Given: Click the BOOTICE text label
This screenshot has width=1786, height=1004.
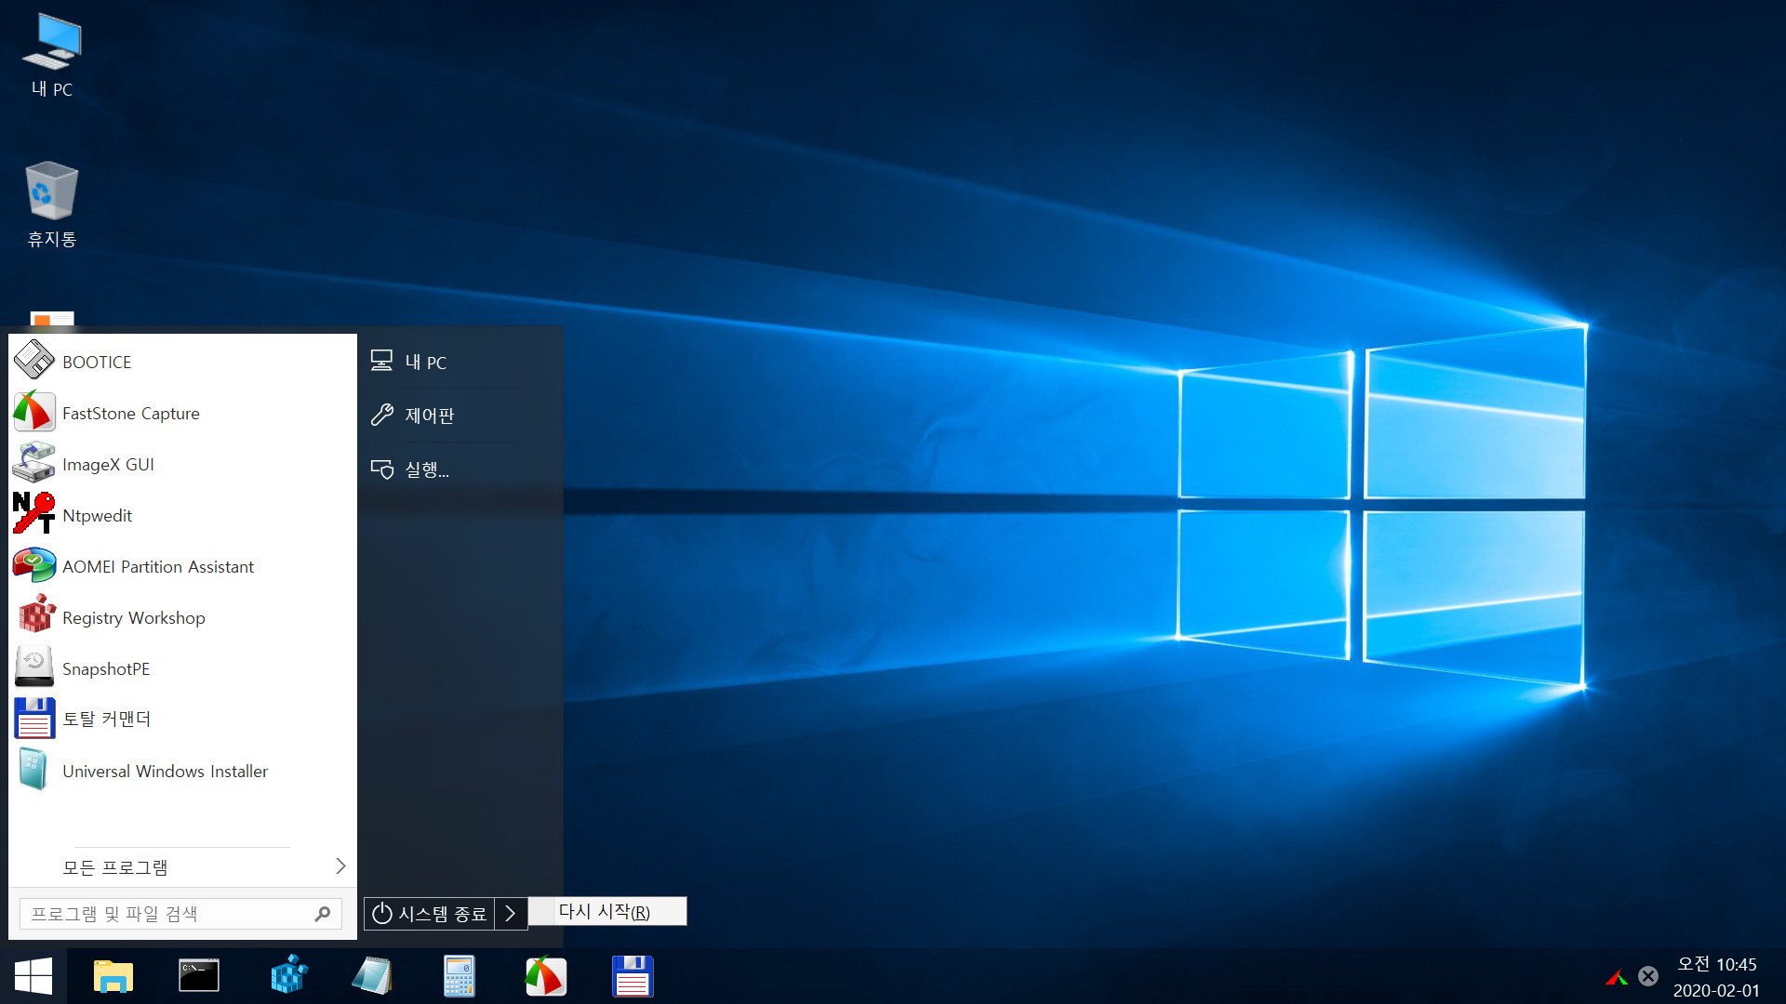Looking at the screenshot, I should (x=97, y=362).
